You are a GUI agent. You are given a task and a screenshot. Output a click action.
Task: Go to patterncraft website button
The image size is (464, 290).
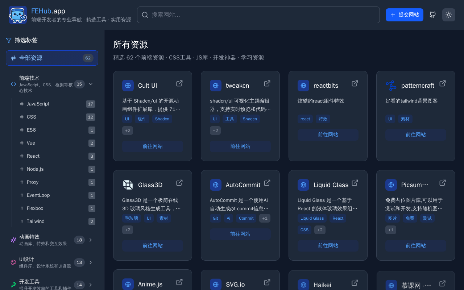(x=416, y=135)
